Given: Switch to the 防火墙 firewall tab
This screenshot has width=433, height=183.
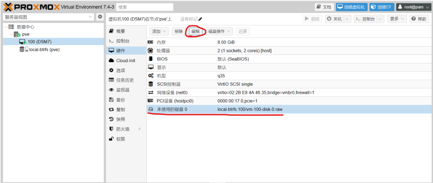Looking at the screenshot, I should (123, 129).
